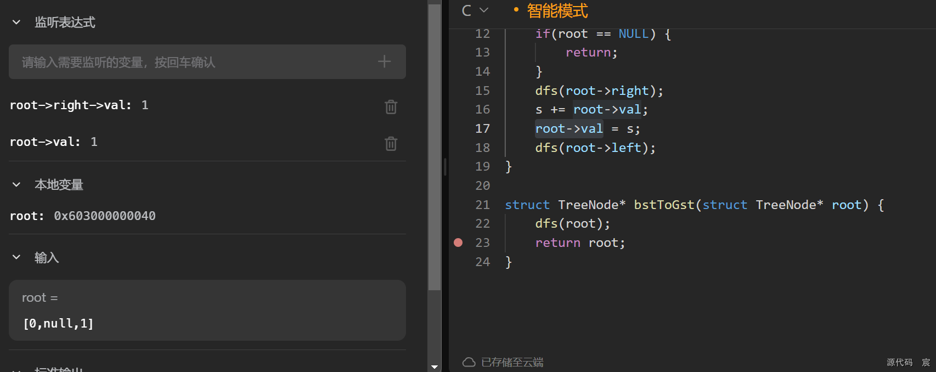This screenshot has width=936, height=372.
Task: Collapse the 输入 section
Action: tap(16, 257)
